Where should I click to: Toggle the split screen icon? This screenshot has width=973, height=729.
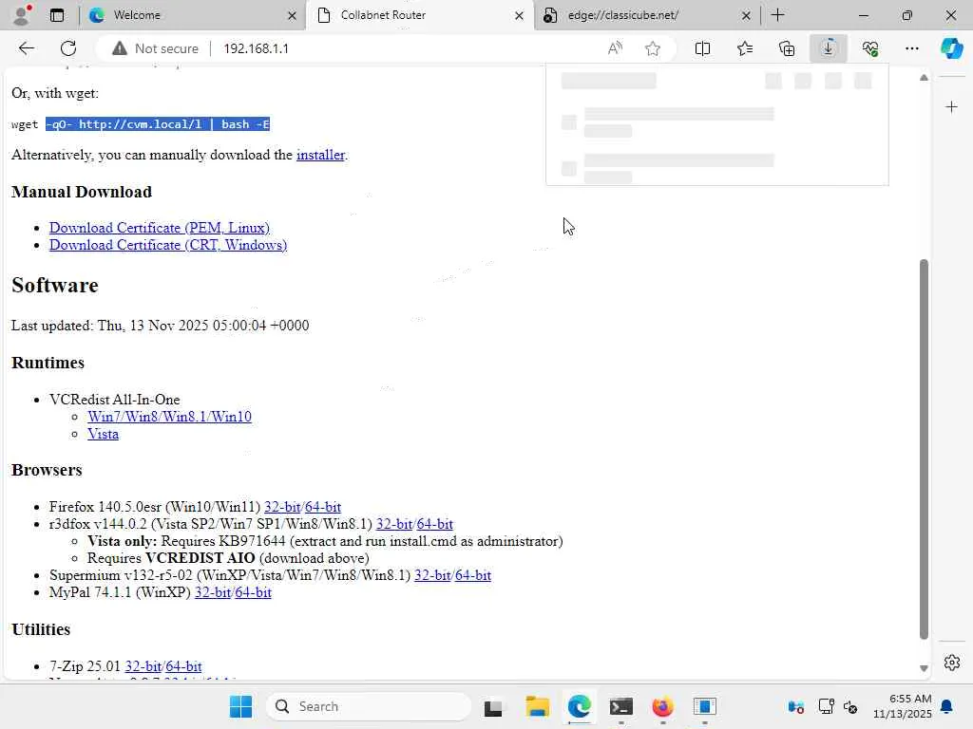(x=702, y=48)
